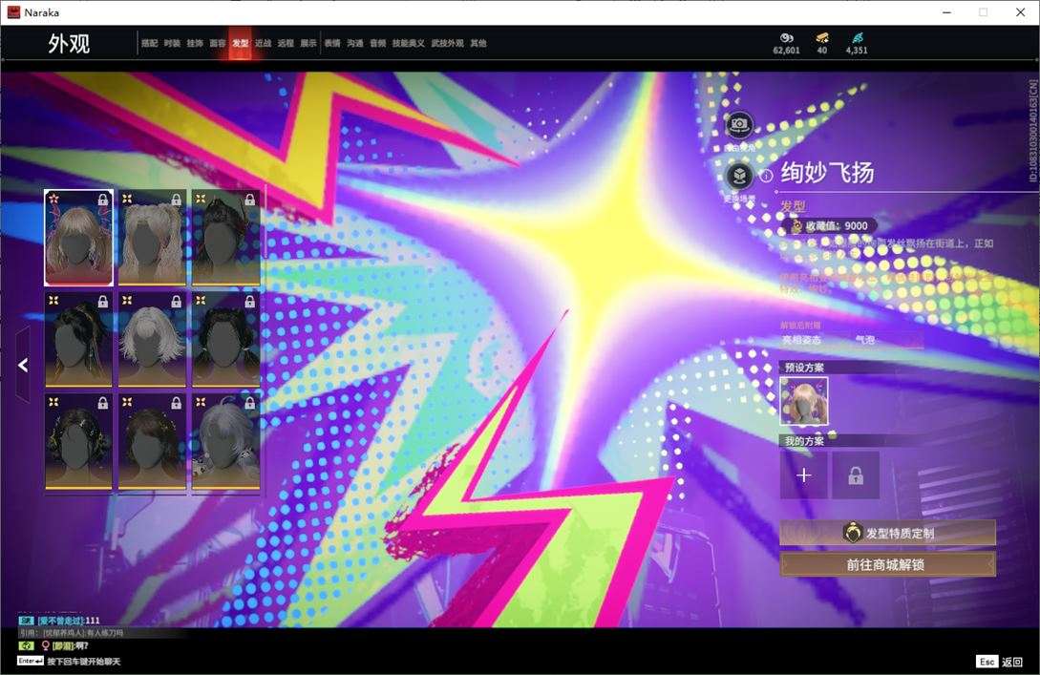Click the lock icon on the first hairstyle card
1040x675 pixels.
click(x=103, y=200)
